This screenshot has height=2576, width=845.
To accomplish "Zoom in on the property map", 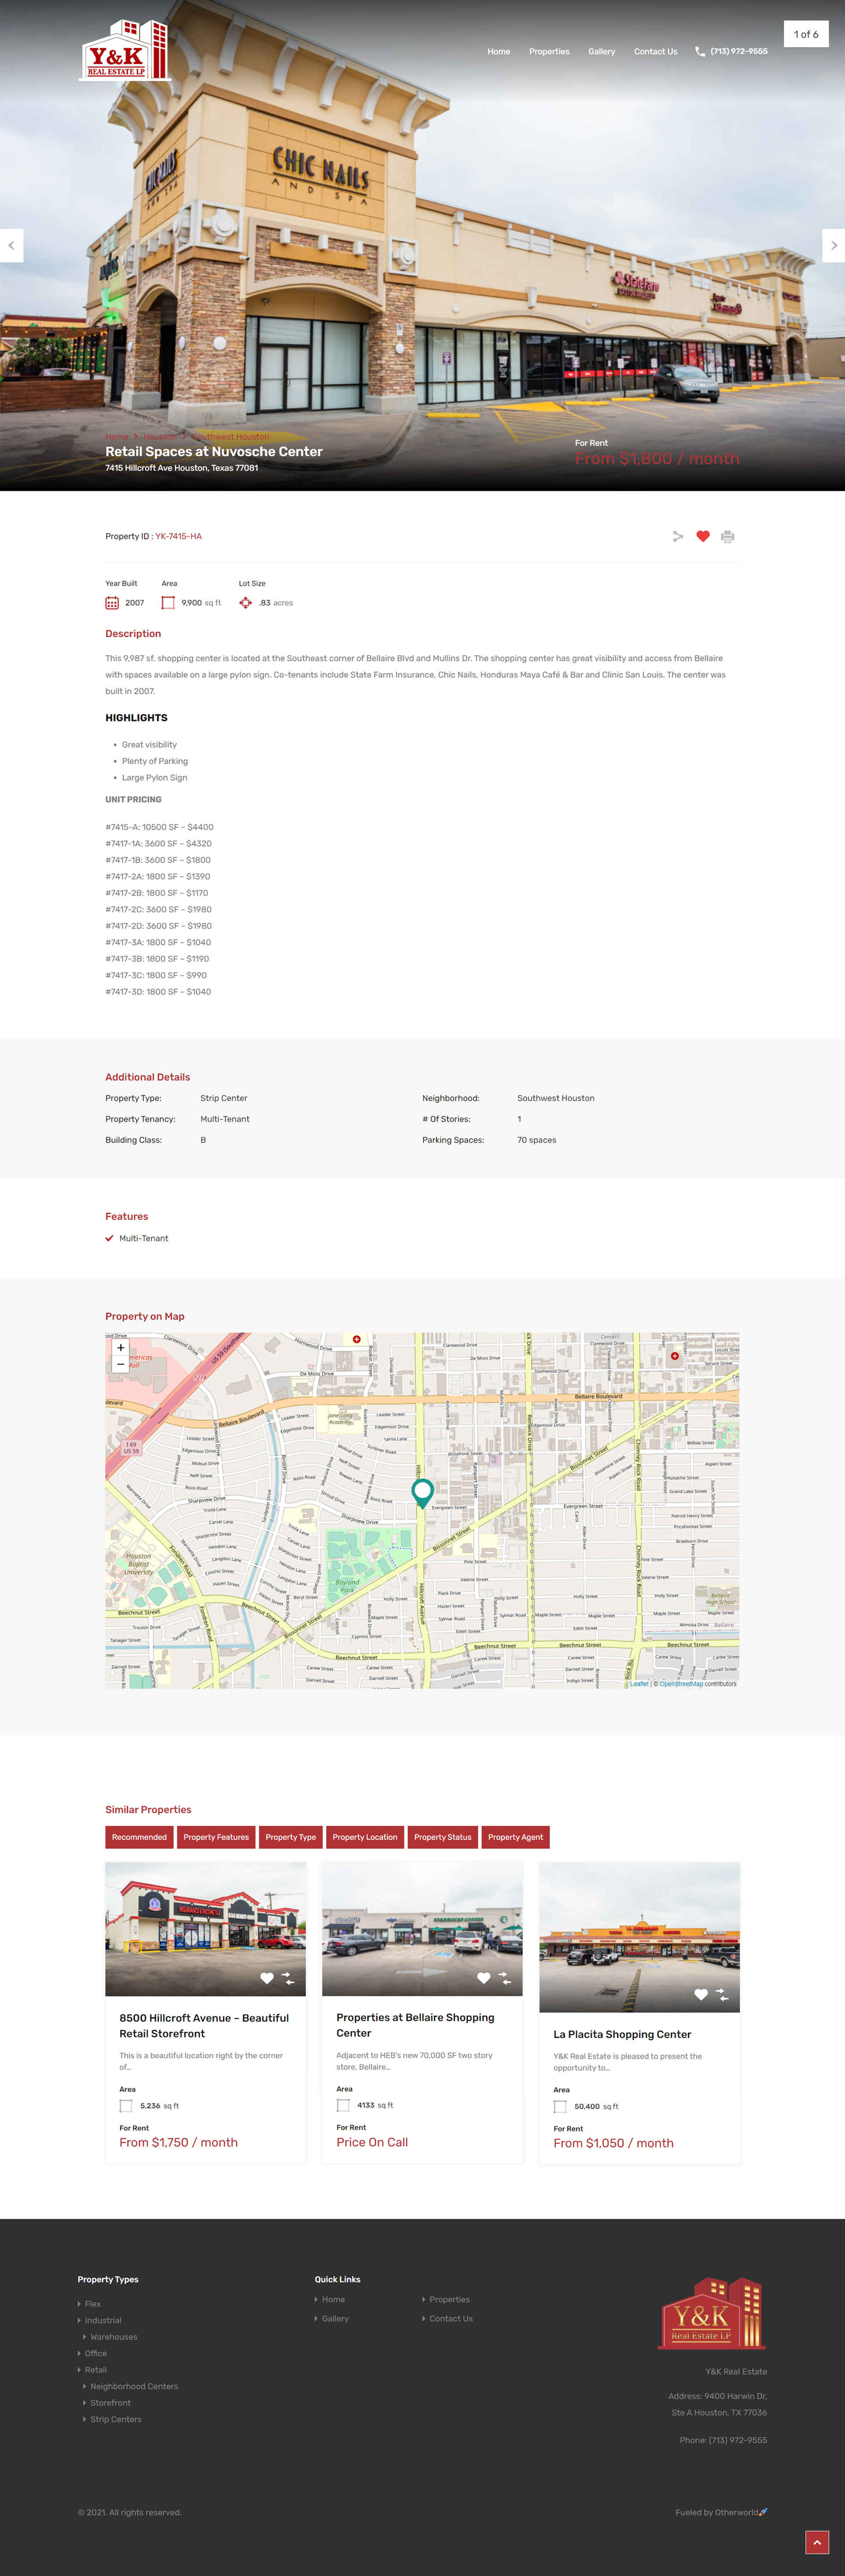I will click(x=121, y=1347).
